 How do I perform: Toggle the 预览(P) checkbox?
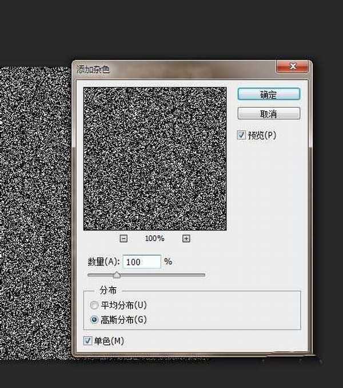242,135
